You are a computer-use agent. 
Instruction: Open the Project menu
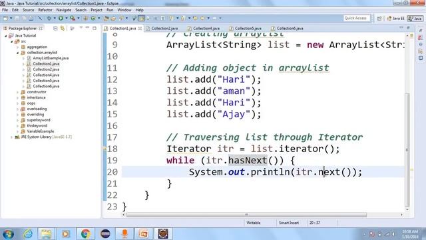click(x=97, y=10)
